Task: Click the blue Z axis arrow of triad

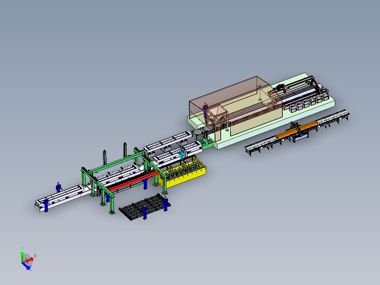Action: tap(26, 266)
